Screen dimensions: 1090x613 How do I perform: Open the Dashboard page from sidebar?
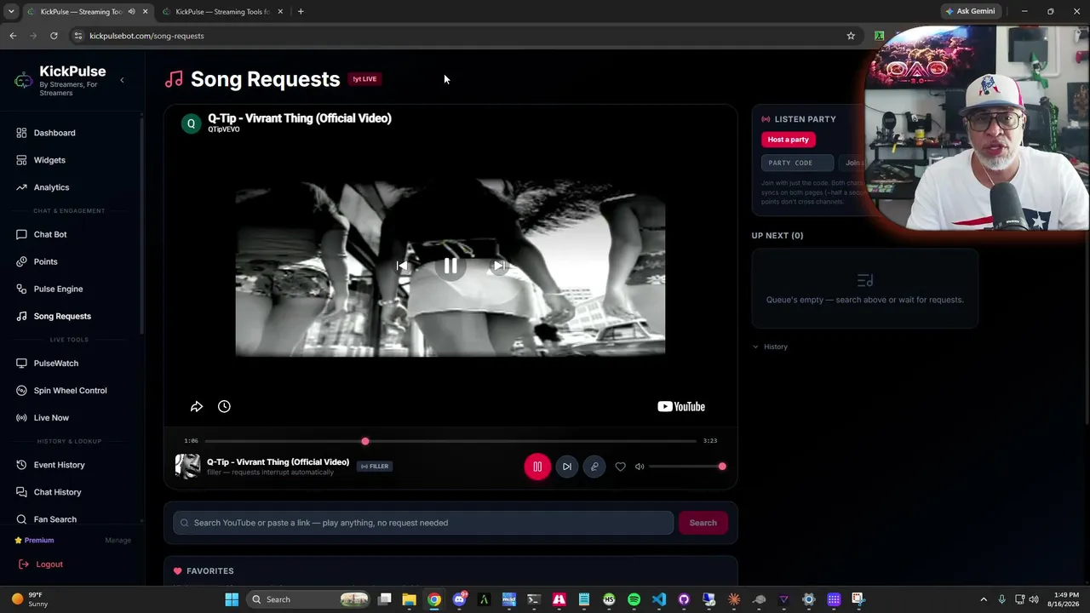pyautogui.click(x=54, y=133)
